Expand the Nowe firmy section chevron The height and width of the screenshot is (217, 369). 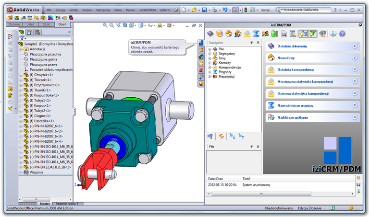click(x=355, y=57)
